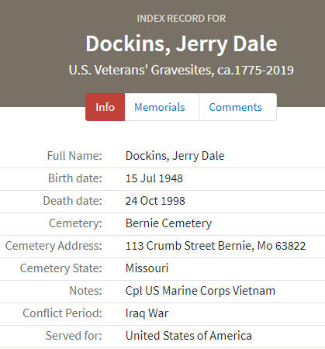
Task: Click the United States of America value
Action: [188, 336]
